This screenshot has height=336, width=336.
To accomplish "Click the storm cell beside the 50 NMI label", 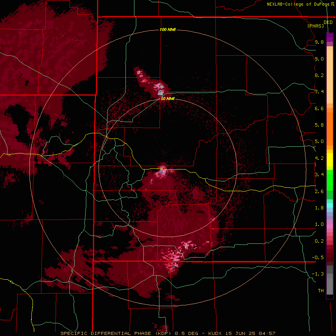I will [x=160, y=89].
